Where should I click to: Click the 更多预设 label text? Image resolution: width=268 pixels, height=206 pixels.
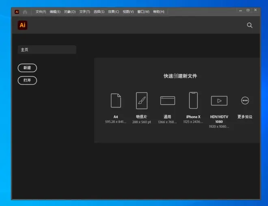tap(245, 117)
